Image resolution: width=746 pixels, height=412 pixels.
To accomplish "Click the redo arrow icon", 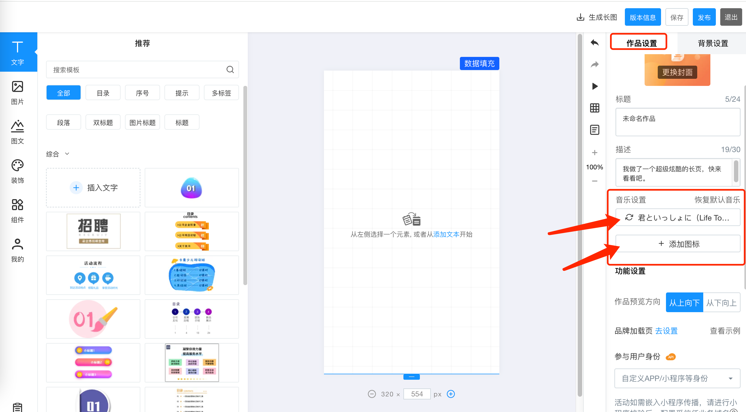I will [594, 64].
